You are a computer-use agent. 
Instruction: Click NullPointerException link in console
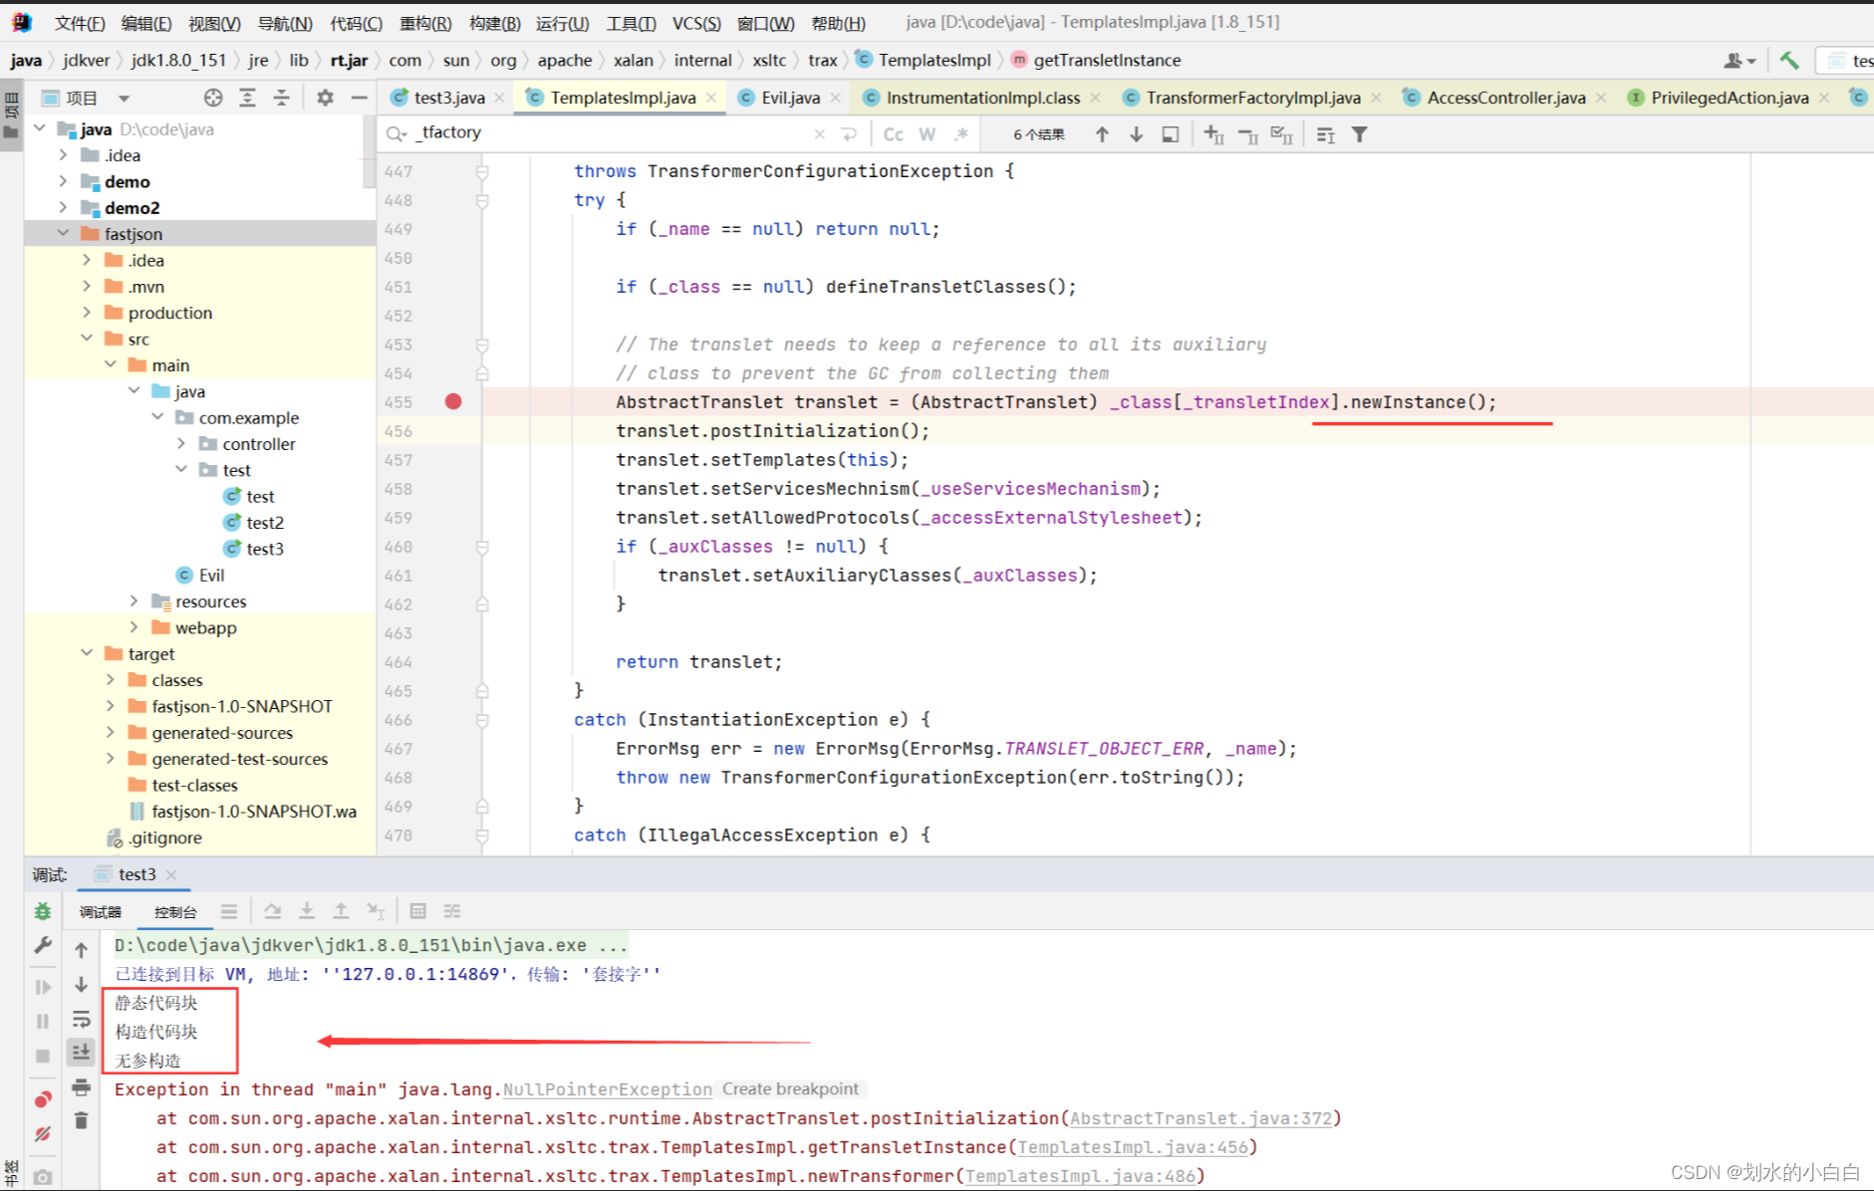point(608,1089)
